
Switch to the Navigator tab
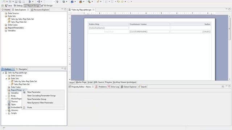(22, 69)
